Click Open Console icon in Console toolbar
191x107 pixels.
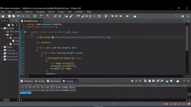point(178,81)
